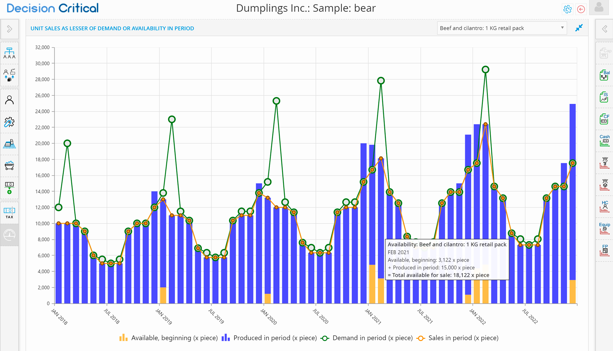Open the dashboard gauge icon
The image size is (613, 351).
(x=9, y=235)
